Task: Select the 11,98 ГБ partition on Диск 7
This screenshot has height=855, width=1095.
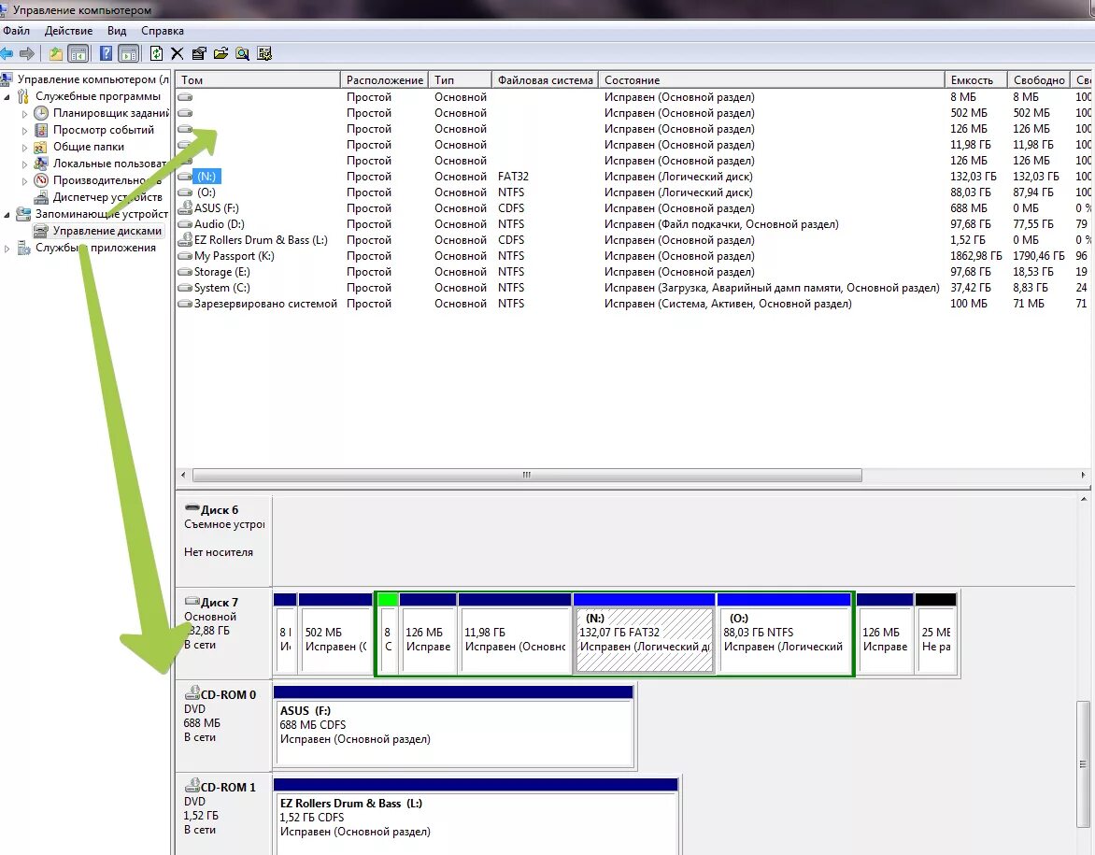Action: coord(515,634)
